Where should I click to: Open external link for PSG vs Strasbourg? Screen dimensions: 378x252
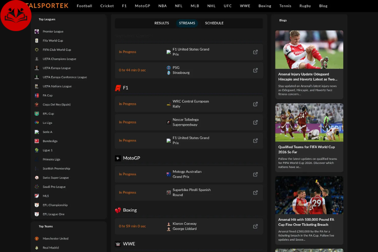pyautogui.click(x=255, y=70)
